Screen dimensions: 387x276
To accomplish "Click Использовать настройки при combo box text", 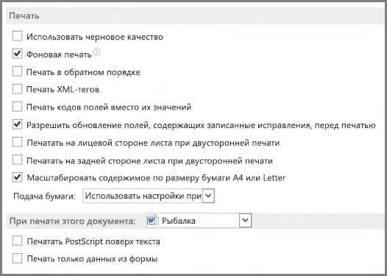I will point(143,196).
